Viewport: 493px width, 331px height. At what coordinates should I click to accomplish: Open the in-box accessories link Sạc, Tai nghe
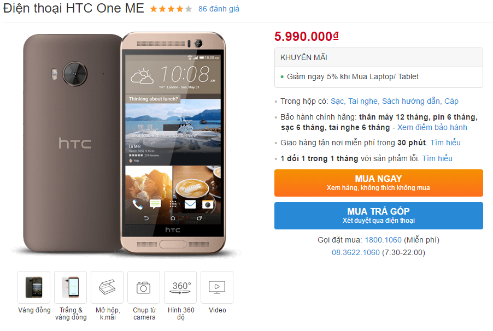click(394, 101)
